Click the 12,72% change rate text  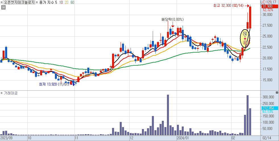click(x=268, y=10)
